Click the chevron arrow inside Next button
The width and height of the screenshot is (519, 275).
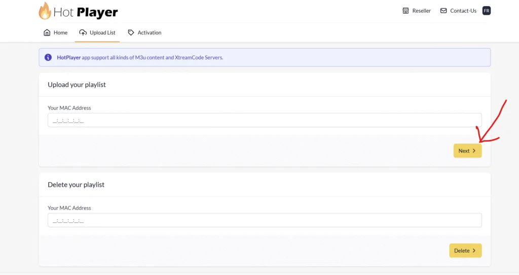point(474,151)
